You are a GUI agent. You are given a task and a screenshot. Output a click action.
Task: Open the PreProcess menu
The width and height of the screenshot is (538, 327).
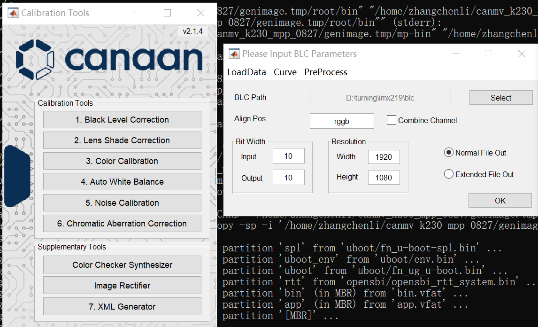click(x=325, y=72)
